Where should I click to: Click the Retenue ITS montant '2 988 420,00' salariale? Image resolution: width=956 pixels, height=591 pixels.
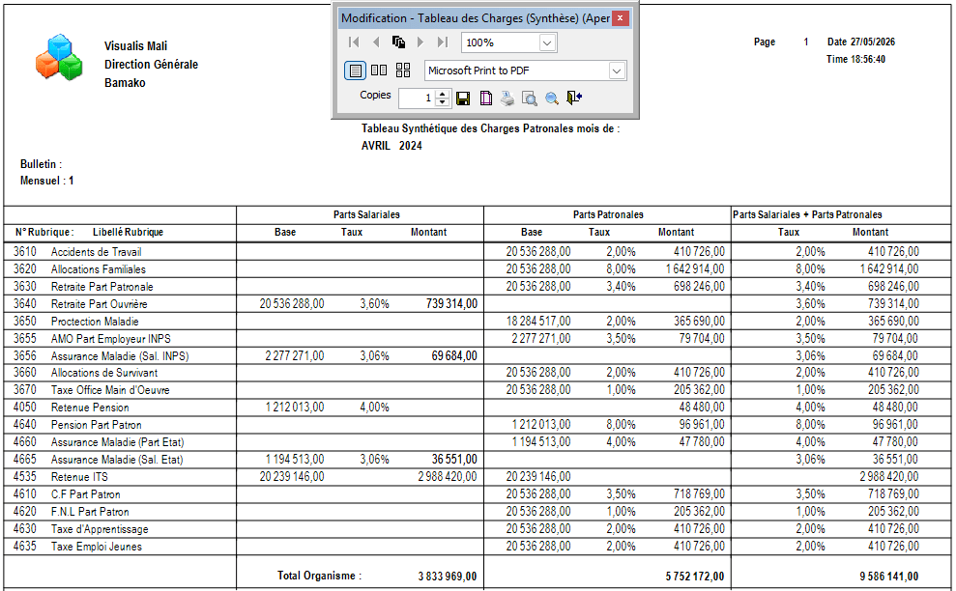pyautogui.click(x=448, y=476)
